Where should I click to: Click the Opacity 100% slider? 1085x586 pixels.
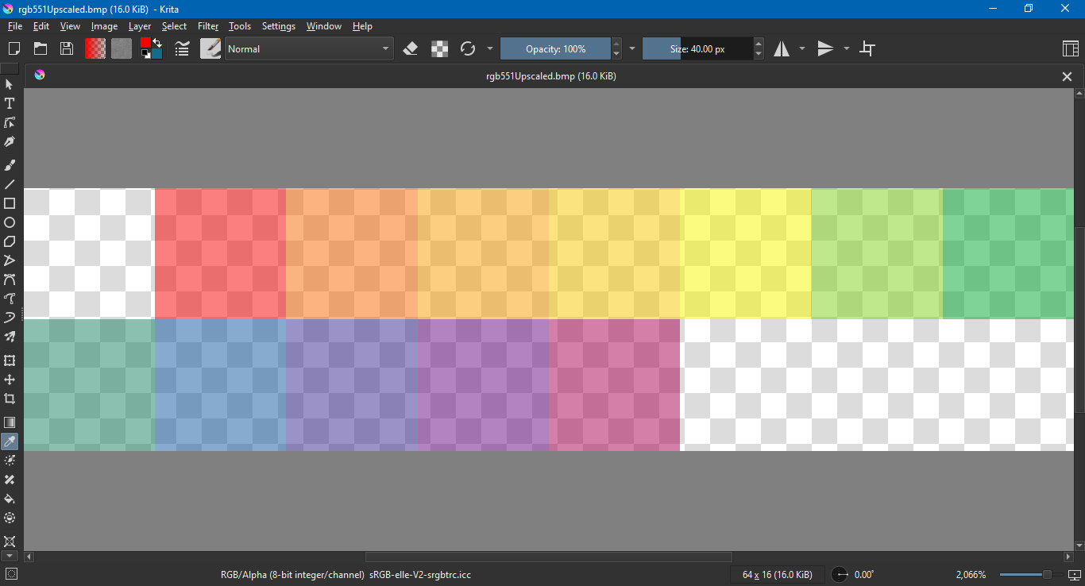click(555, 48)
